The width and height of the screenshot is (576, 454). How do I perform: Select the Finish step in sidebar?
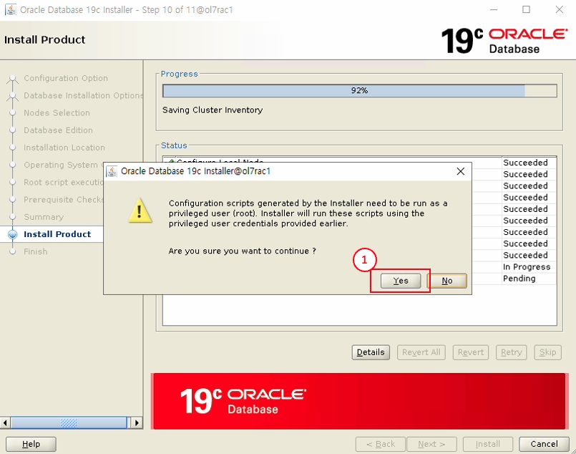click(x=35, y=251)
